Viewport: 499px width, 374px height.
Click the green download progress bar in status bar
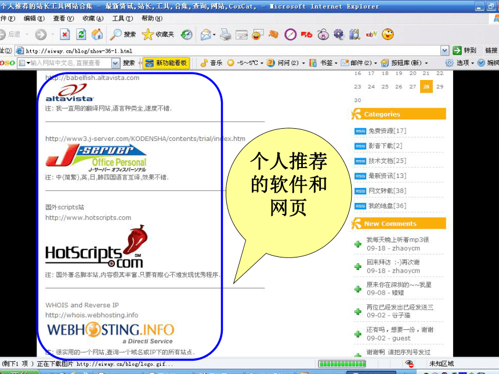(342, 364)
